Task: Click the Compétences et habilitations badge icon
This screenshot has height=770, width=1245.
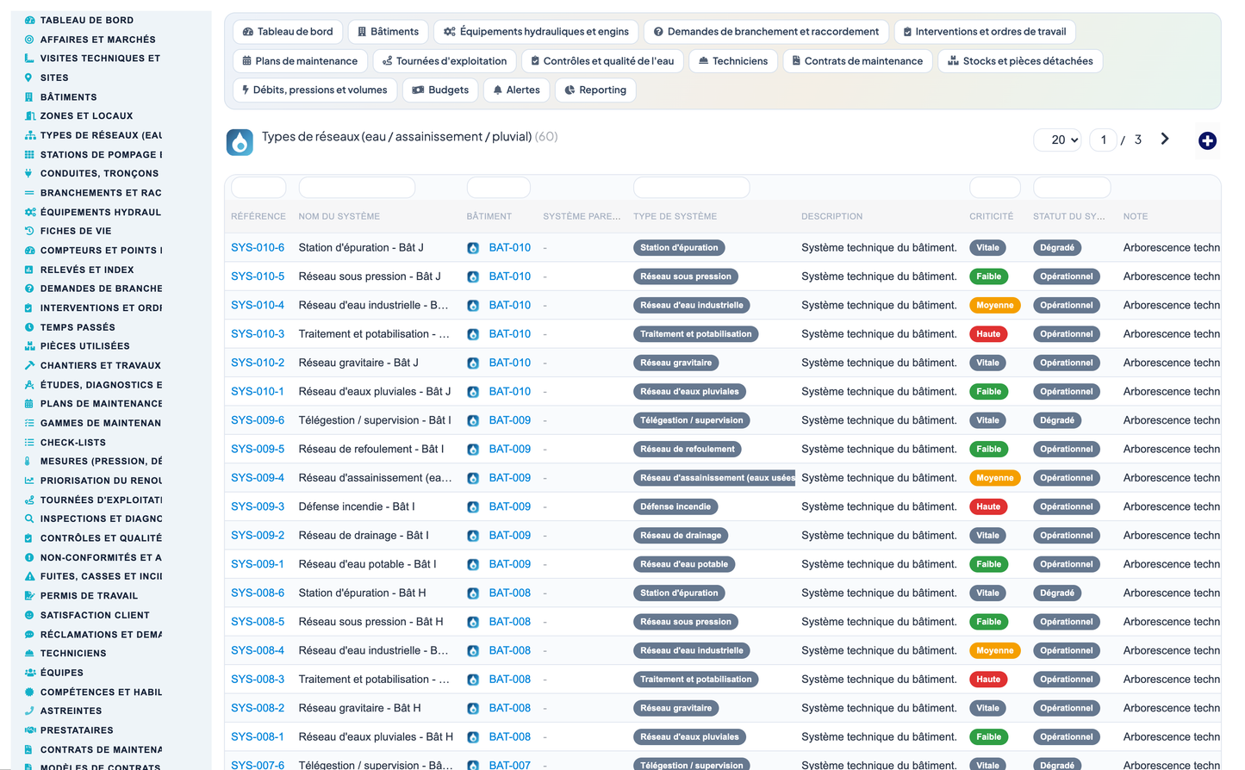Action: (x=29, y=692)
